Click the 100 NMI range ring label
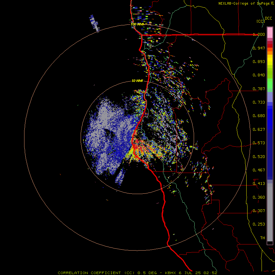 click(137, 24)
